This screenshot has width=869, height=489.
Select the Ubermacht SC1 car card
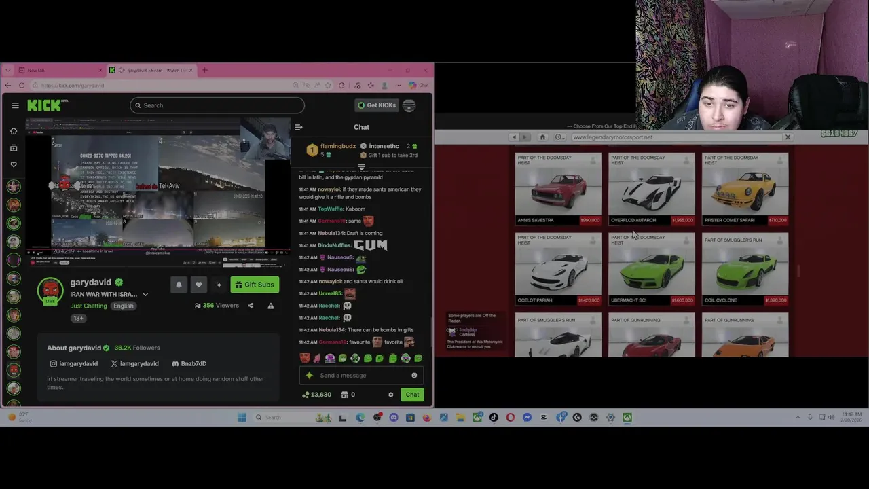click(x=651, y=269)
